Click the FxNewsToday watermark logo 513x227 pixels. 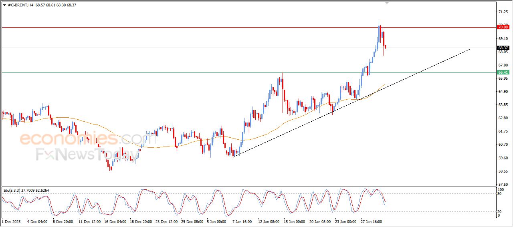pyautogui.click(x=76, y=154)
